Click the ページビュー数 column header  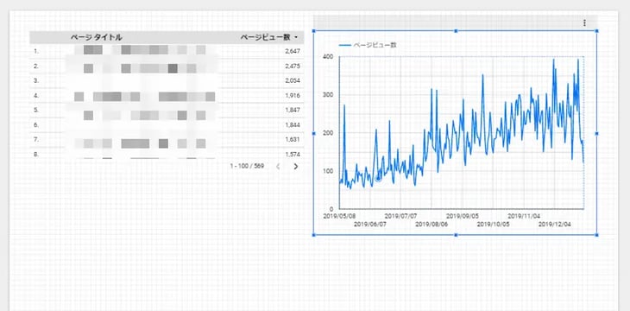click(x=265, y=37)
